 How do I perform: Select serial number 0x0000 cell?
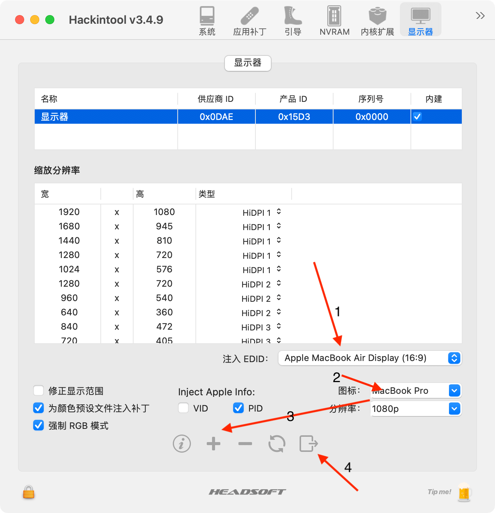point(372,117)
